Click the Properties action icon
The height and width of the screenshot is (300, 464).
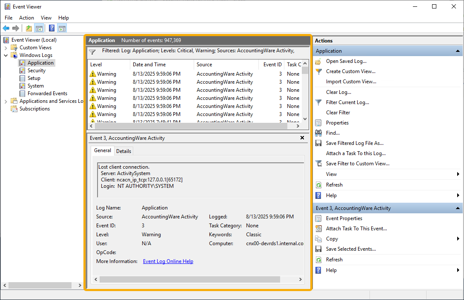[x=318, y=123]
